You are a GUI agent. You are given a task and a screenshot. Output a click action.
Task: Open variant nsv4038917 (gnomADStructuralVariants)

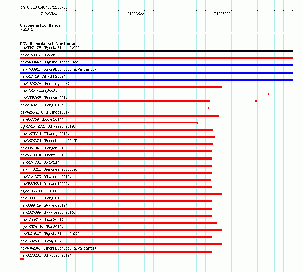coord(58,69)
